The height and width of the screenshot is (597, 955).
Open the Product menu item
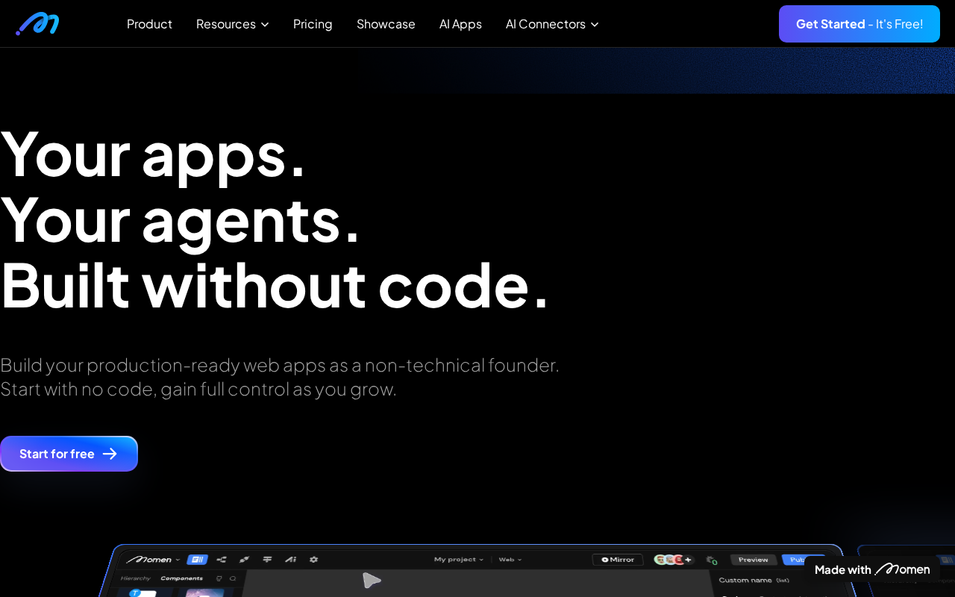(x=149, y=24)
